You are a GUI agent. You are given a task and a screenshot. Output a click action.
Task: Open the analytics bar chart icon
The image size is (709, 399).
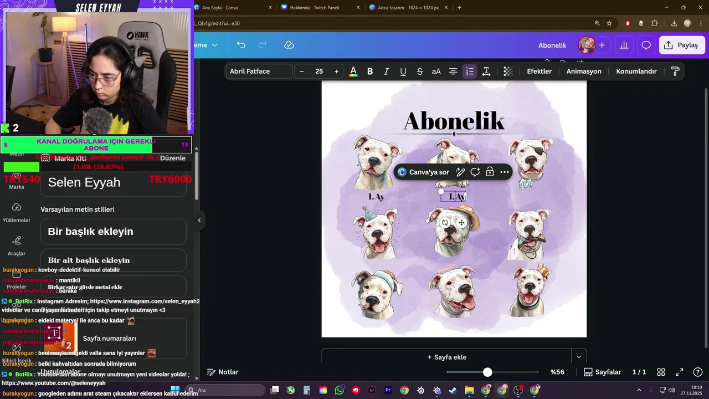click(x=624, y=45)
